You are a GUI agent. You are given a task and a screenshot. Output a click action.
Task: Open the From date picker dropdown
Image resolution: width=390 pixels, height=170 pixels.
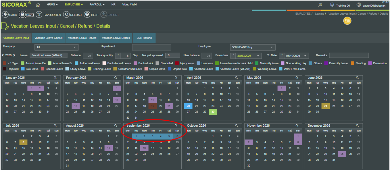tap(258, 56)
